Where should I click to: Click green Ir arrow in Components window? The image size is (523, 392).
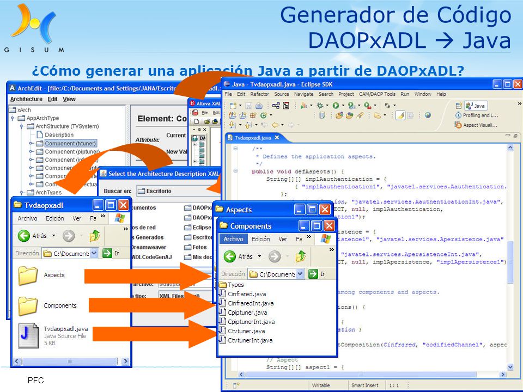pyautogui.click(x=313, y=274)
